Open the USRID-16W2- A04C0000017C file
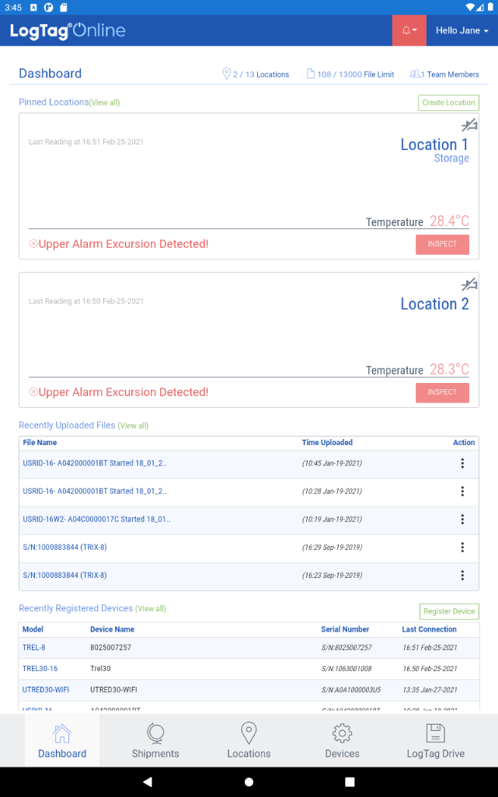498x797 pixels. (x=96, y=520)
